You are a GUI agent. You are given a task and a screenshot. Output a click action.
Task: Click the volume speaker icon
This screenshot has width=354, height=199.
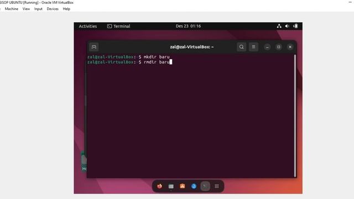287,26
